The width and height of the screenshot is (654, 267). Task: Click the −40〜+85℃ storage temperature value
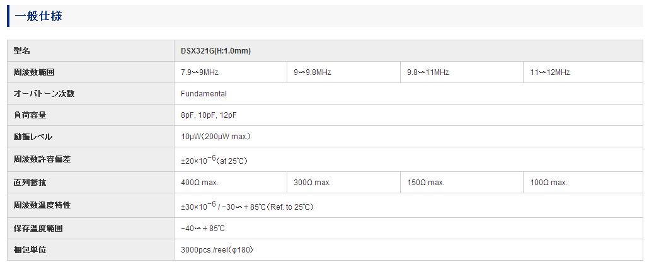coord(203,229)
